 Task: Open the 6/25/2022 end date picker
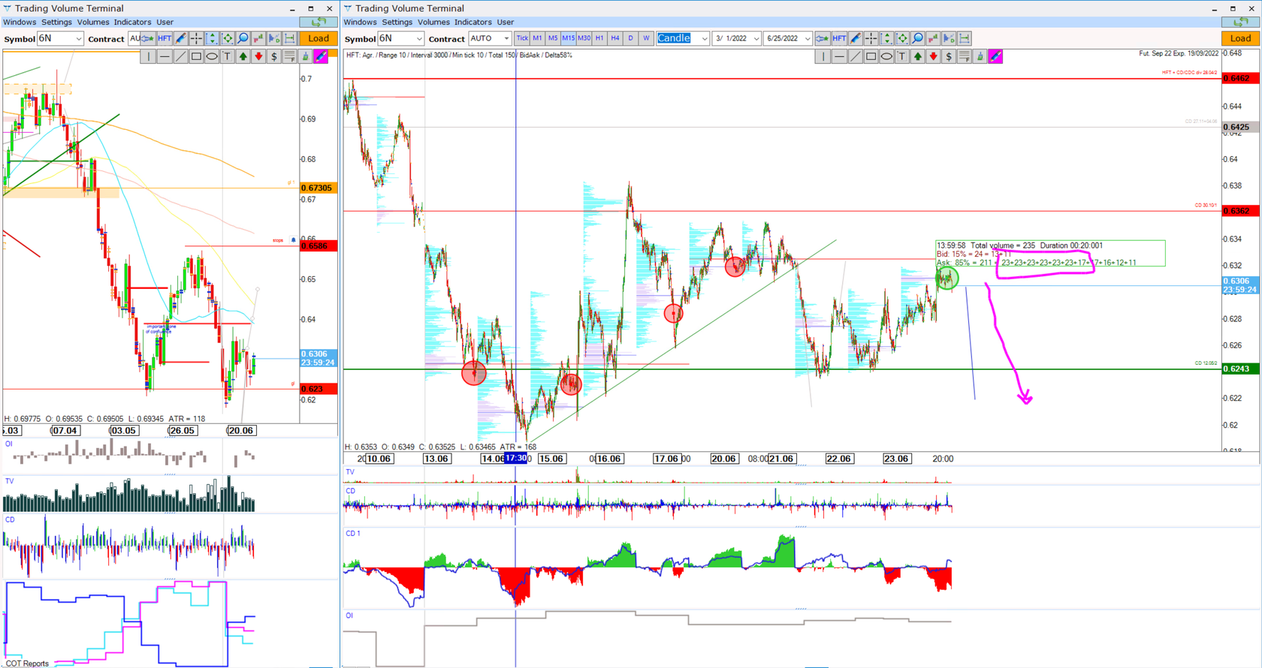tap(787, 38)
